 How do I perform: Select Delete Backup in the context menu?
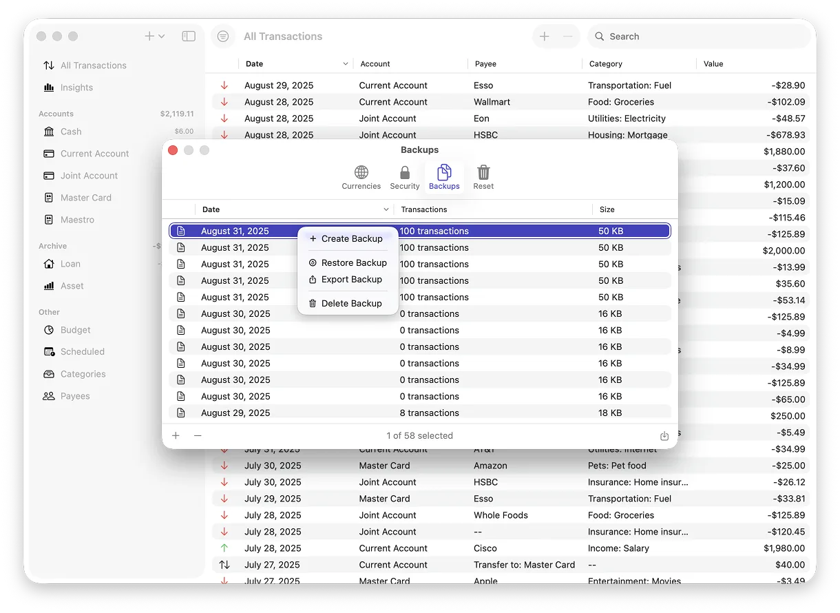(x=351, y=303)
